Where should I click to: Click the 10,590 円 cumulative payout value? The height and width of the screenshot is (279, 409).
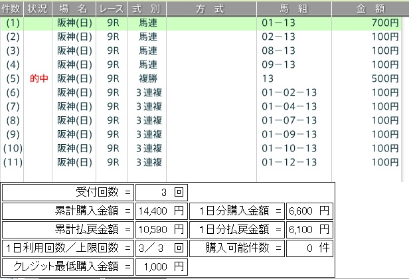click(161, 230)
